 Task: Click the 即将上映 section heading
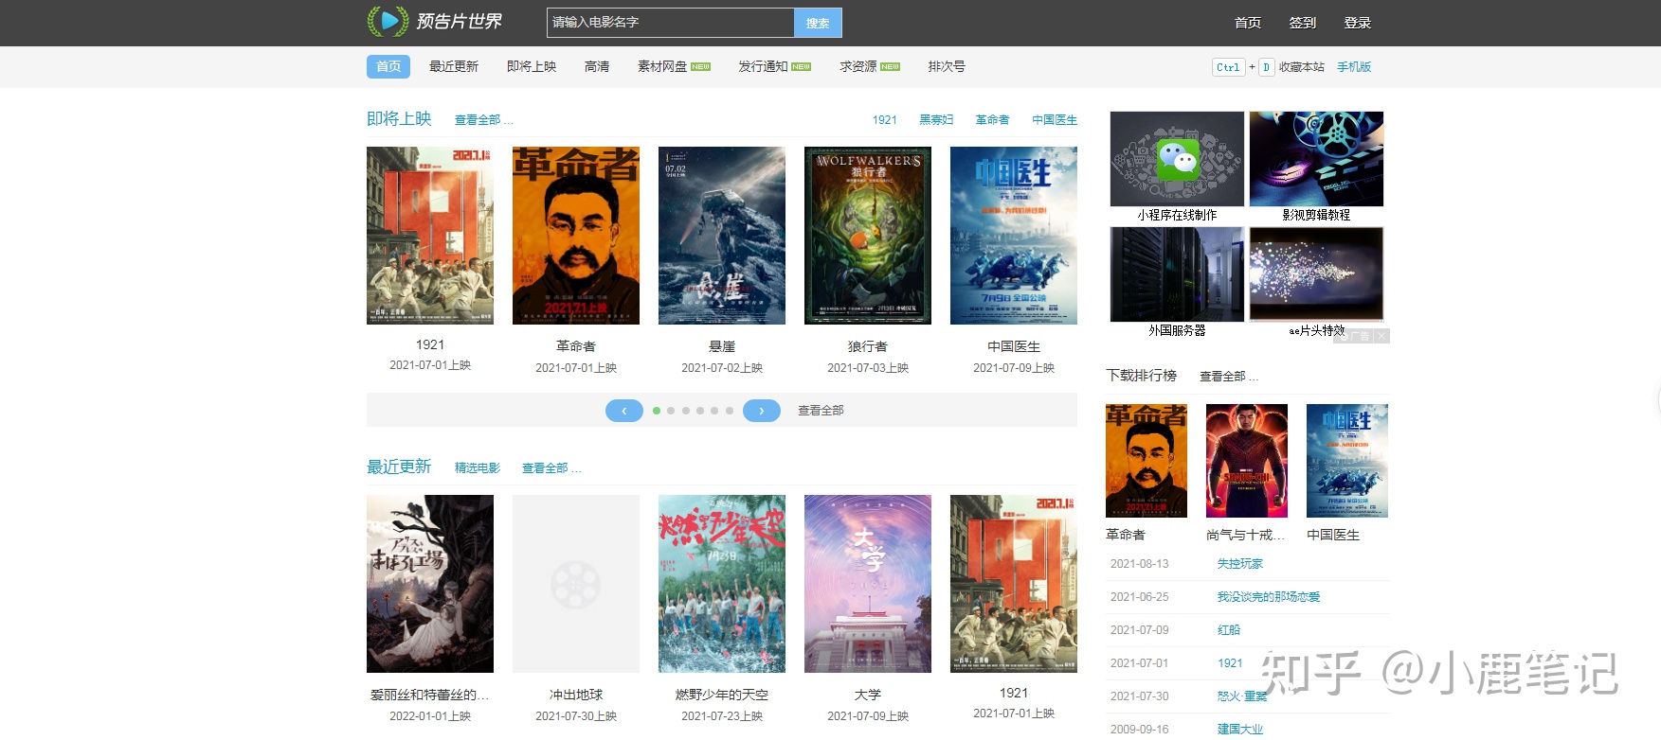pos(399,118)
